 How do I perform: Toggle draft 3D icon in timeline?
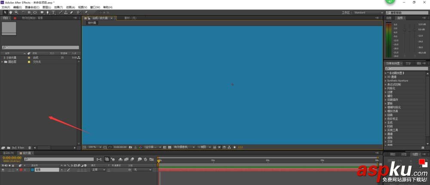tap(113, 159)
